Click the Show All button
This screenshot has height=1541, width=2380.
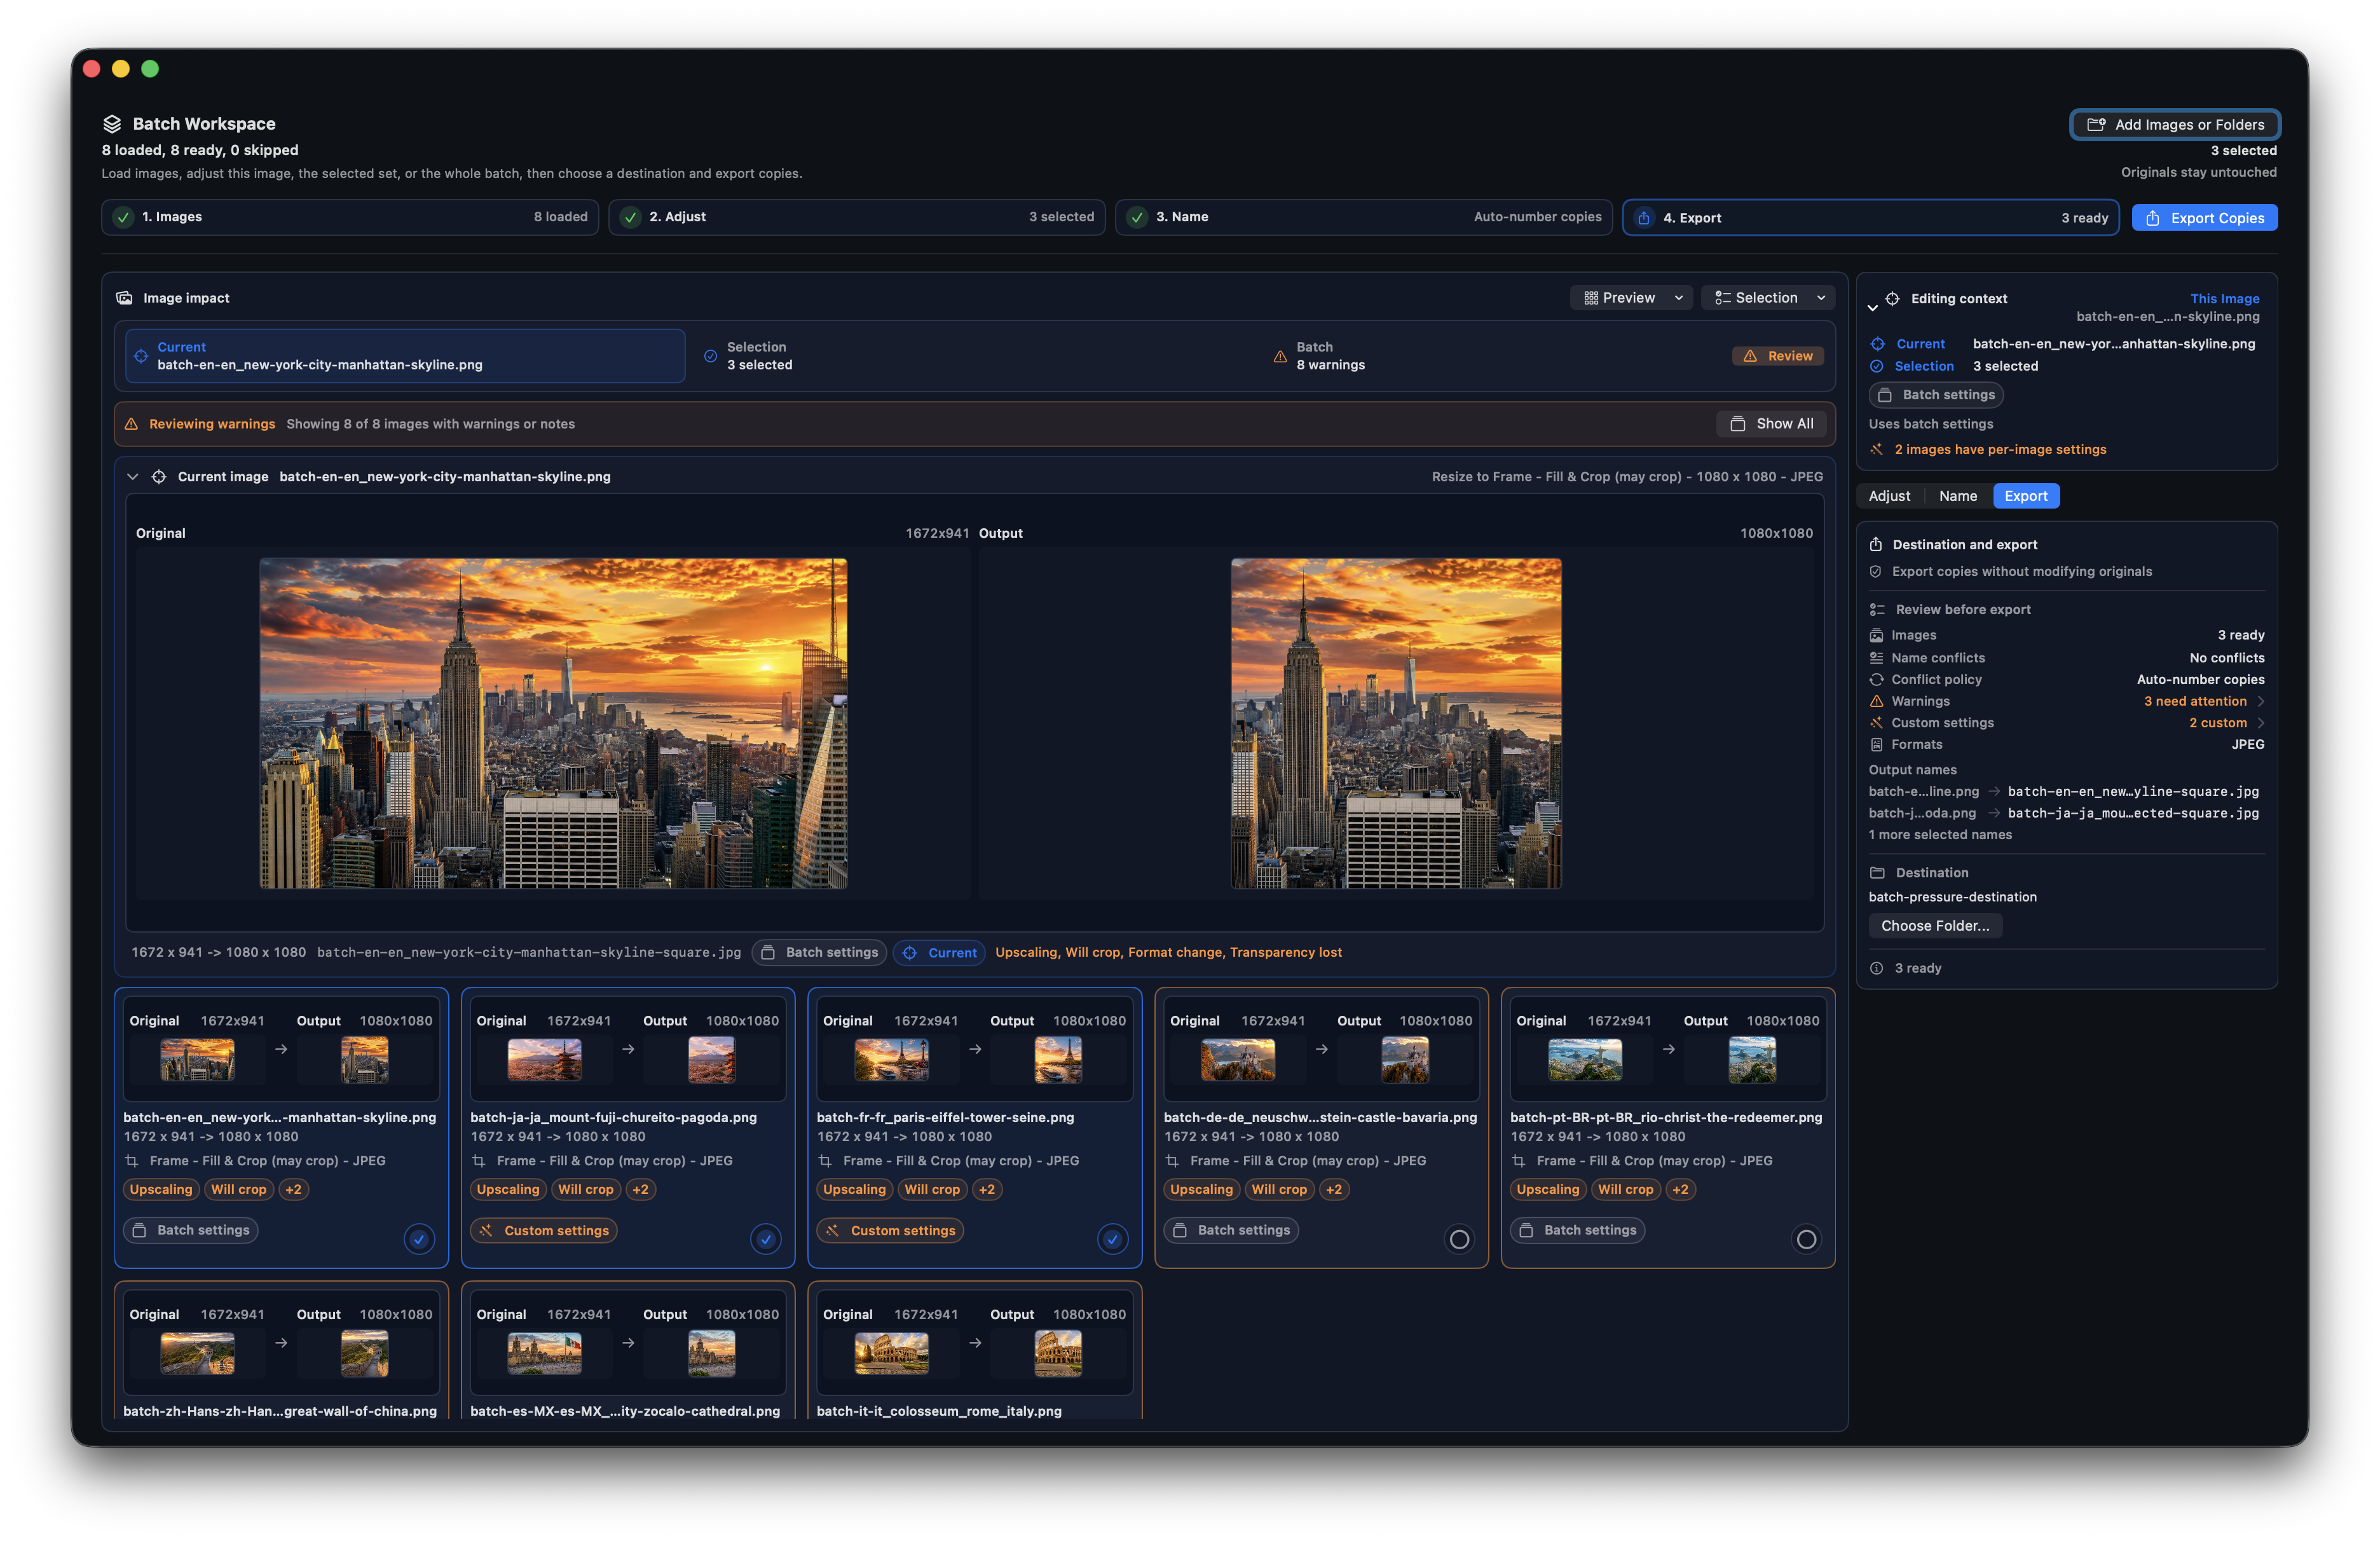click(x=1772, y=424)
